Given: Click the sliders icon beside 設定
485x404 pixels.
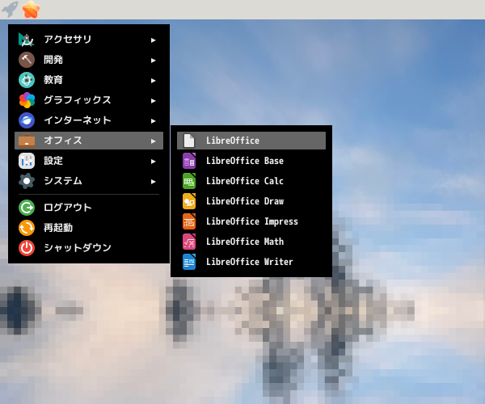Looking at the screenshot, I should click(27, 161).
